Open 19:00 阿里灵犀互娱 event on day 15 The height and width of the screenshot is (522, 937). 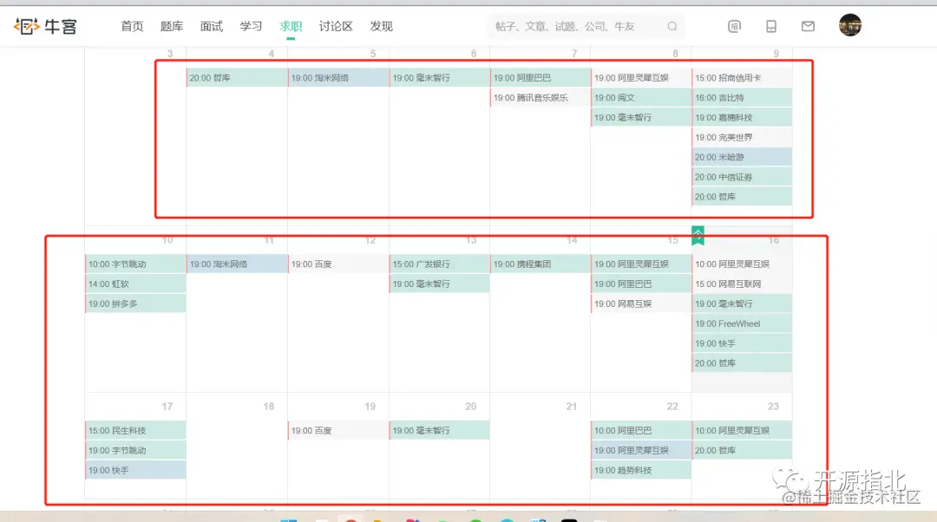641,264
